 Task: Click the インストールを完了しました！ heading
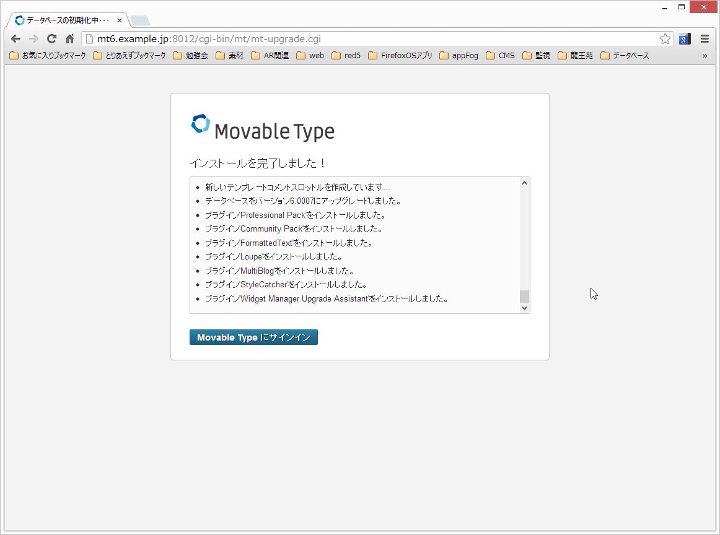coord(258,163)
